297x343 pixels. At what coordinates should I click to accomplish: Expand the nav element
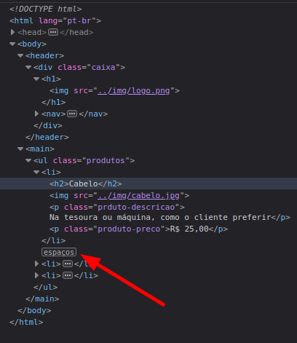36,114
